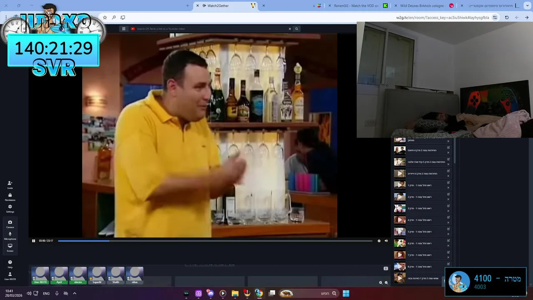Viewport: 533px width, 300px height.
Task: Mute the video player volume
Action: [x=386, y=240]
